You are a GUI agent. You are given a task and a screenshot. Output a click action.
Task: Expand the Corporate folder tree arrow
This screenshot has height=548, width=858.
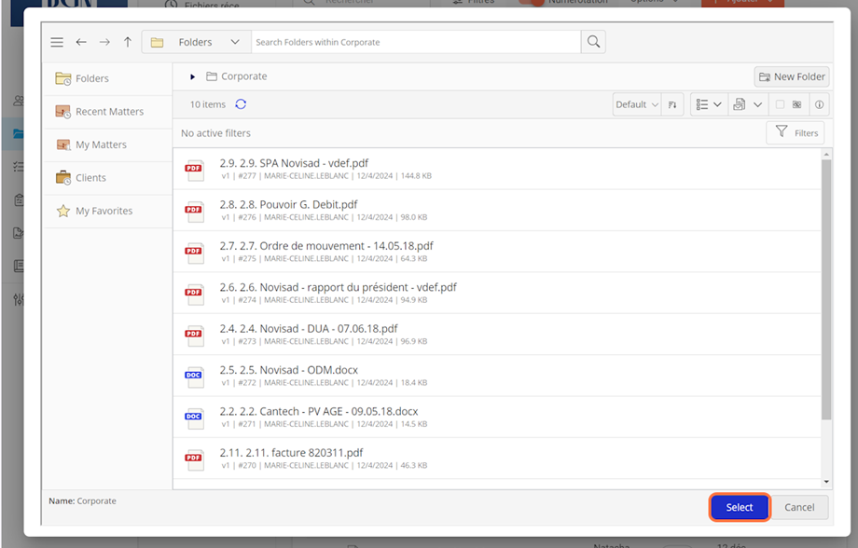tap(193, 76)
